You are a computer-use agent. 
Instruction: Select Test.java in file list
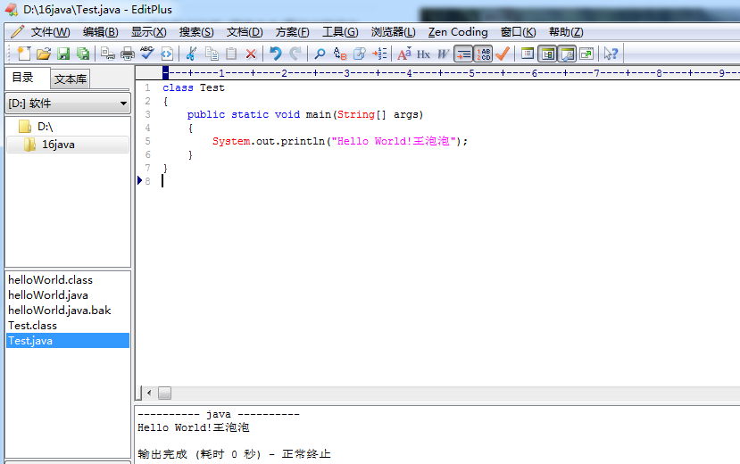[x=68, y=341]
